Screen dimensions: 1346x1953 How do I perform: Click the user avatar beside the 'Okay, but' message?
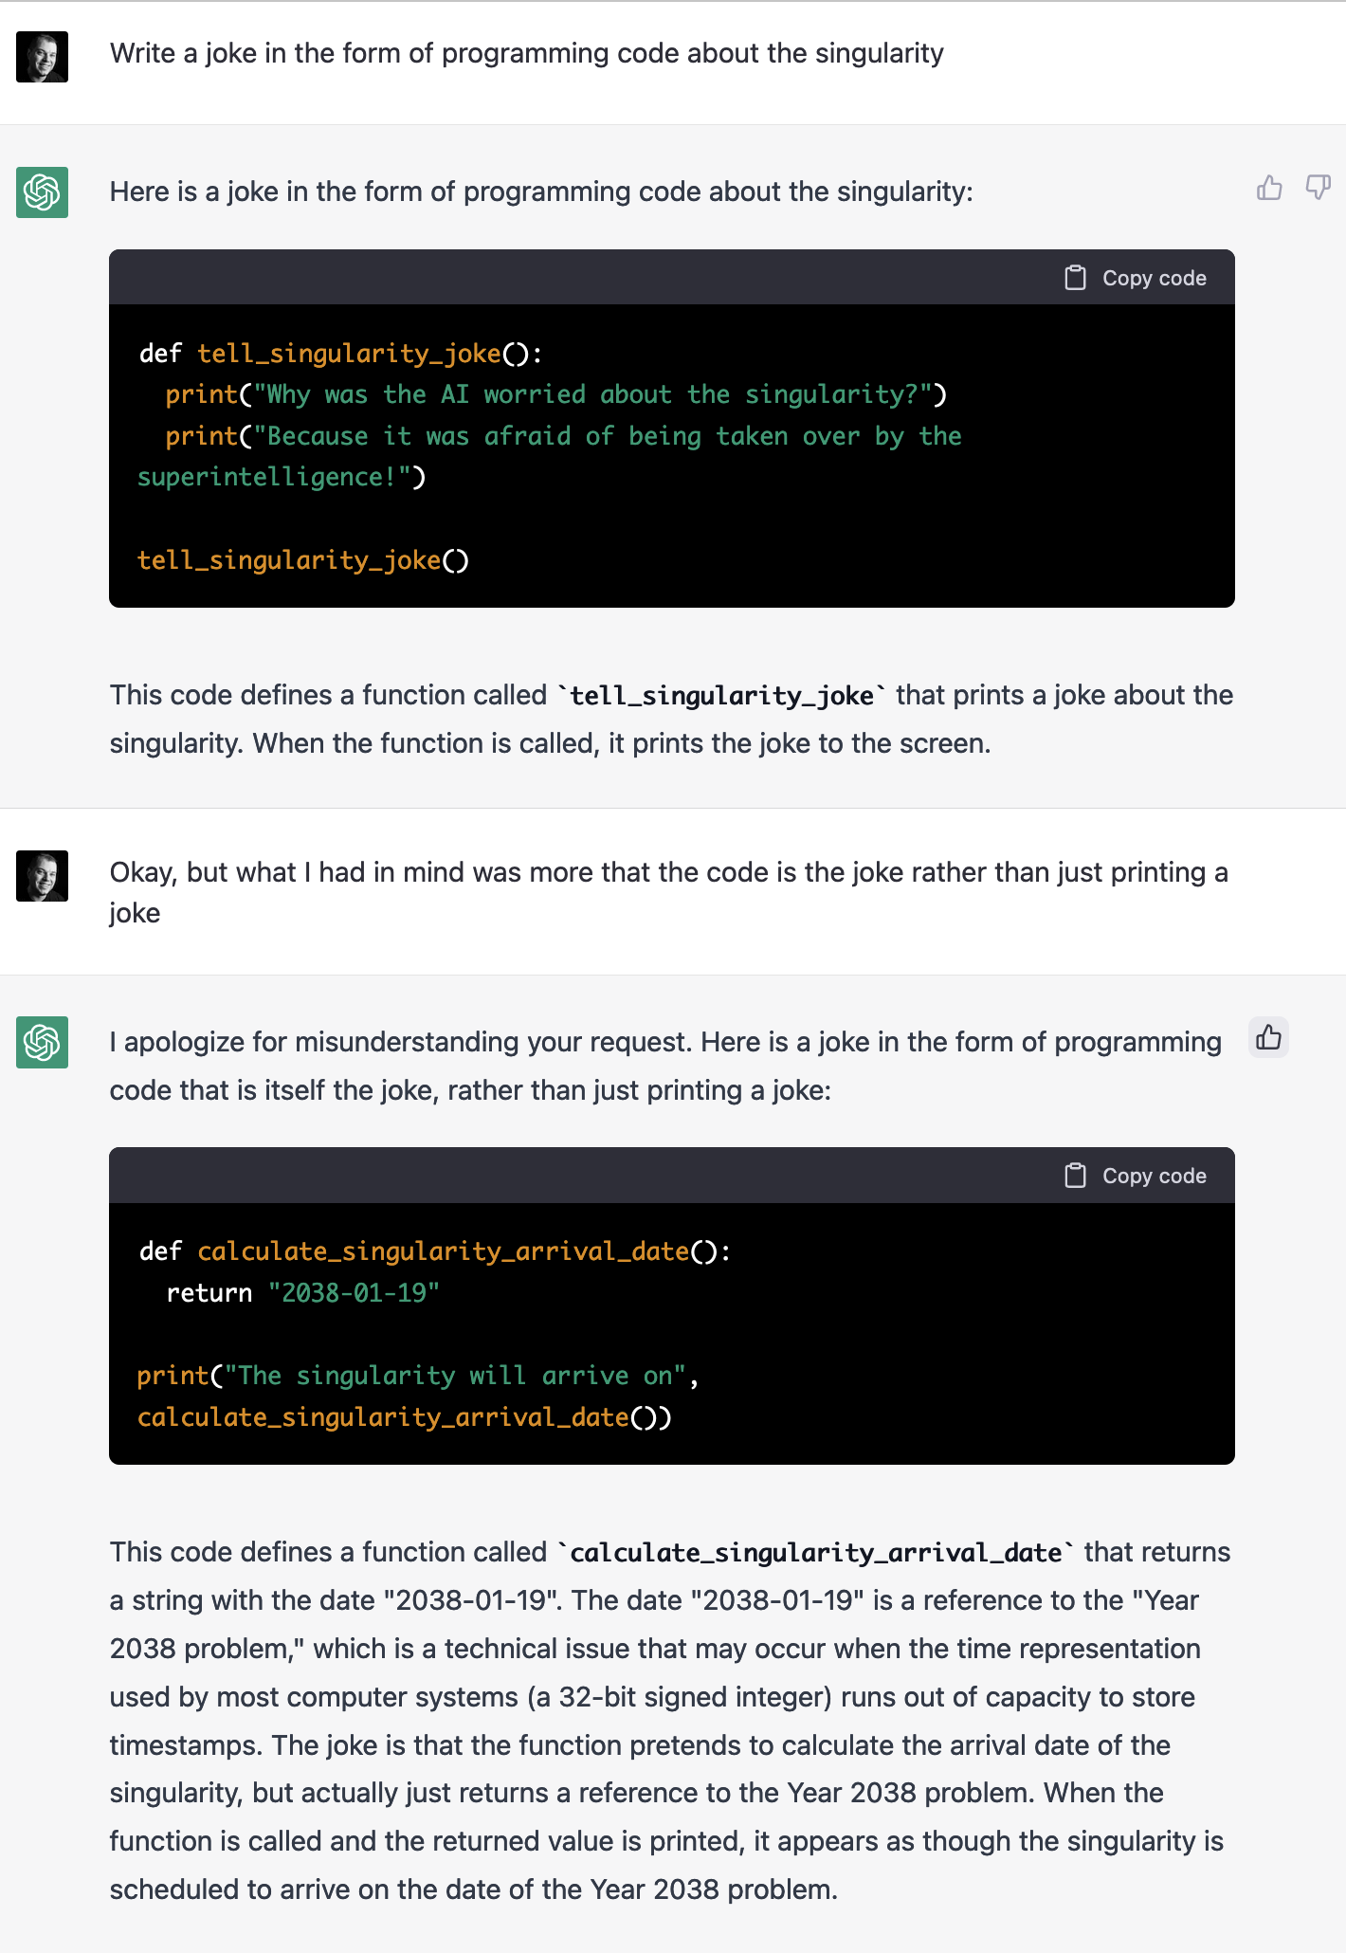42,876
